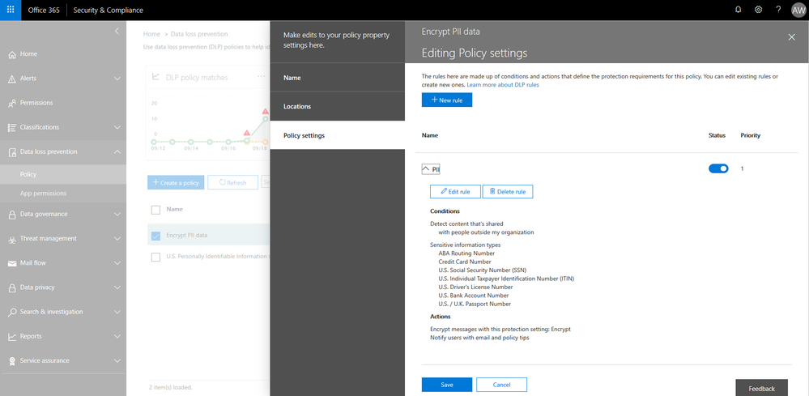Check the U.S. Personally Identifiable Information checkbox
Screen dimensions: 809x396
[155, 256]
